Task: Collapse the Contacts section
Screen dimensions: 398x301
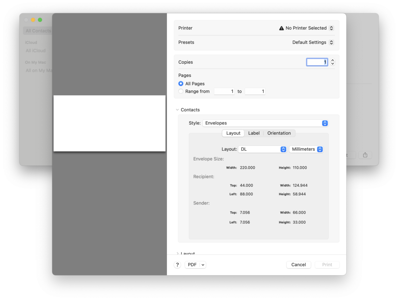Action: click(x=177, y=110)
